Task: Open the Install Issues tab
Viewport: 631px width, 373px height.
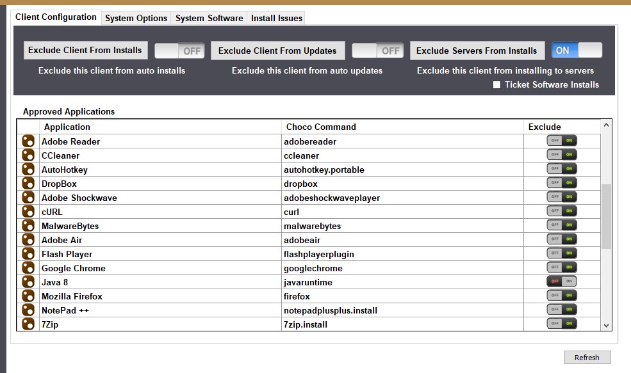Action: click(277, 18)
